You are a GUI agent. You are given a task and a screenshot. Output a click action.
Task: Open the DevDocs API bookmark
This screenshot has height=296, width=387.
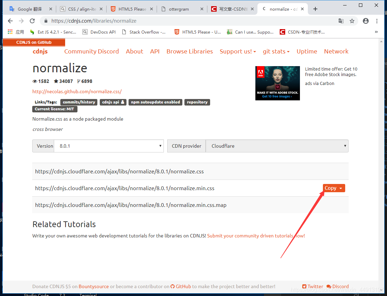pyautogui.click(x=99, y=32)
